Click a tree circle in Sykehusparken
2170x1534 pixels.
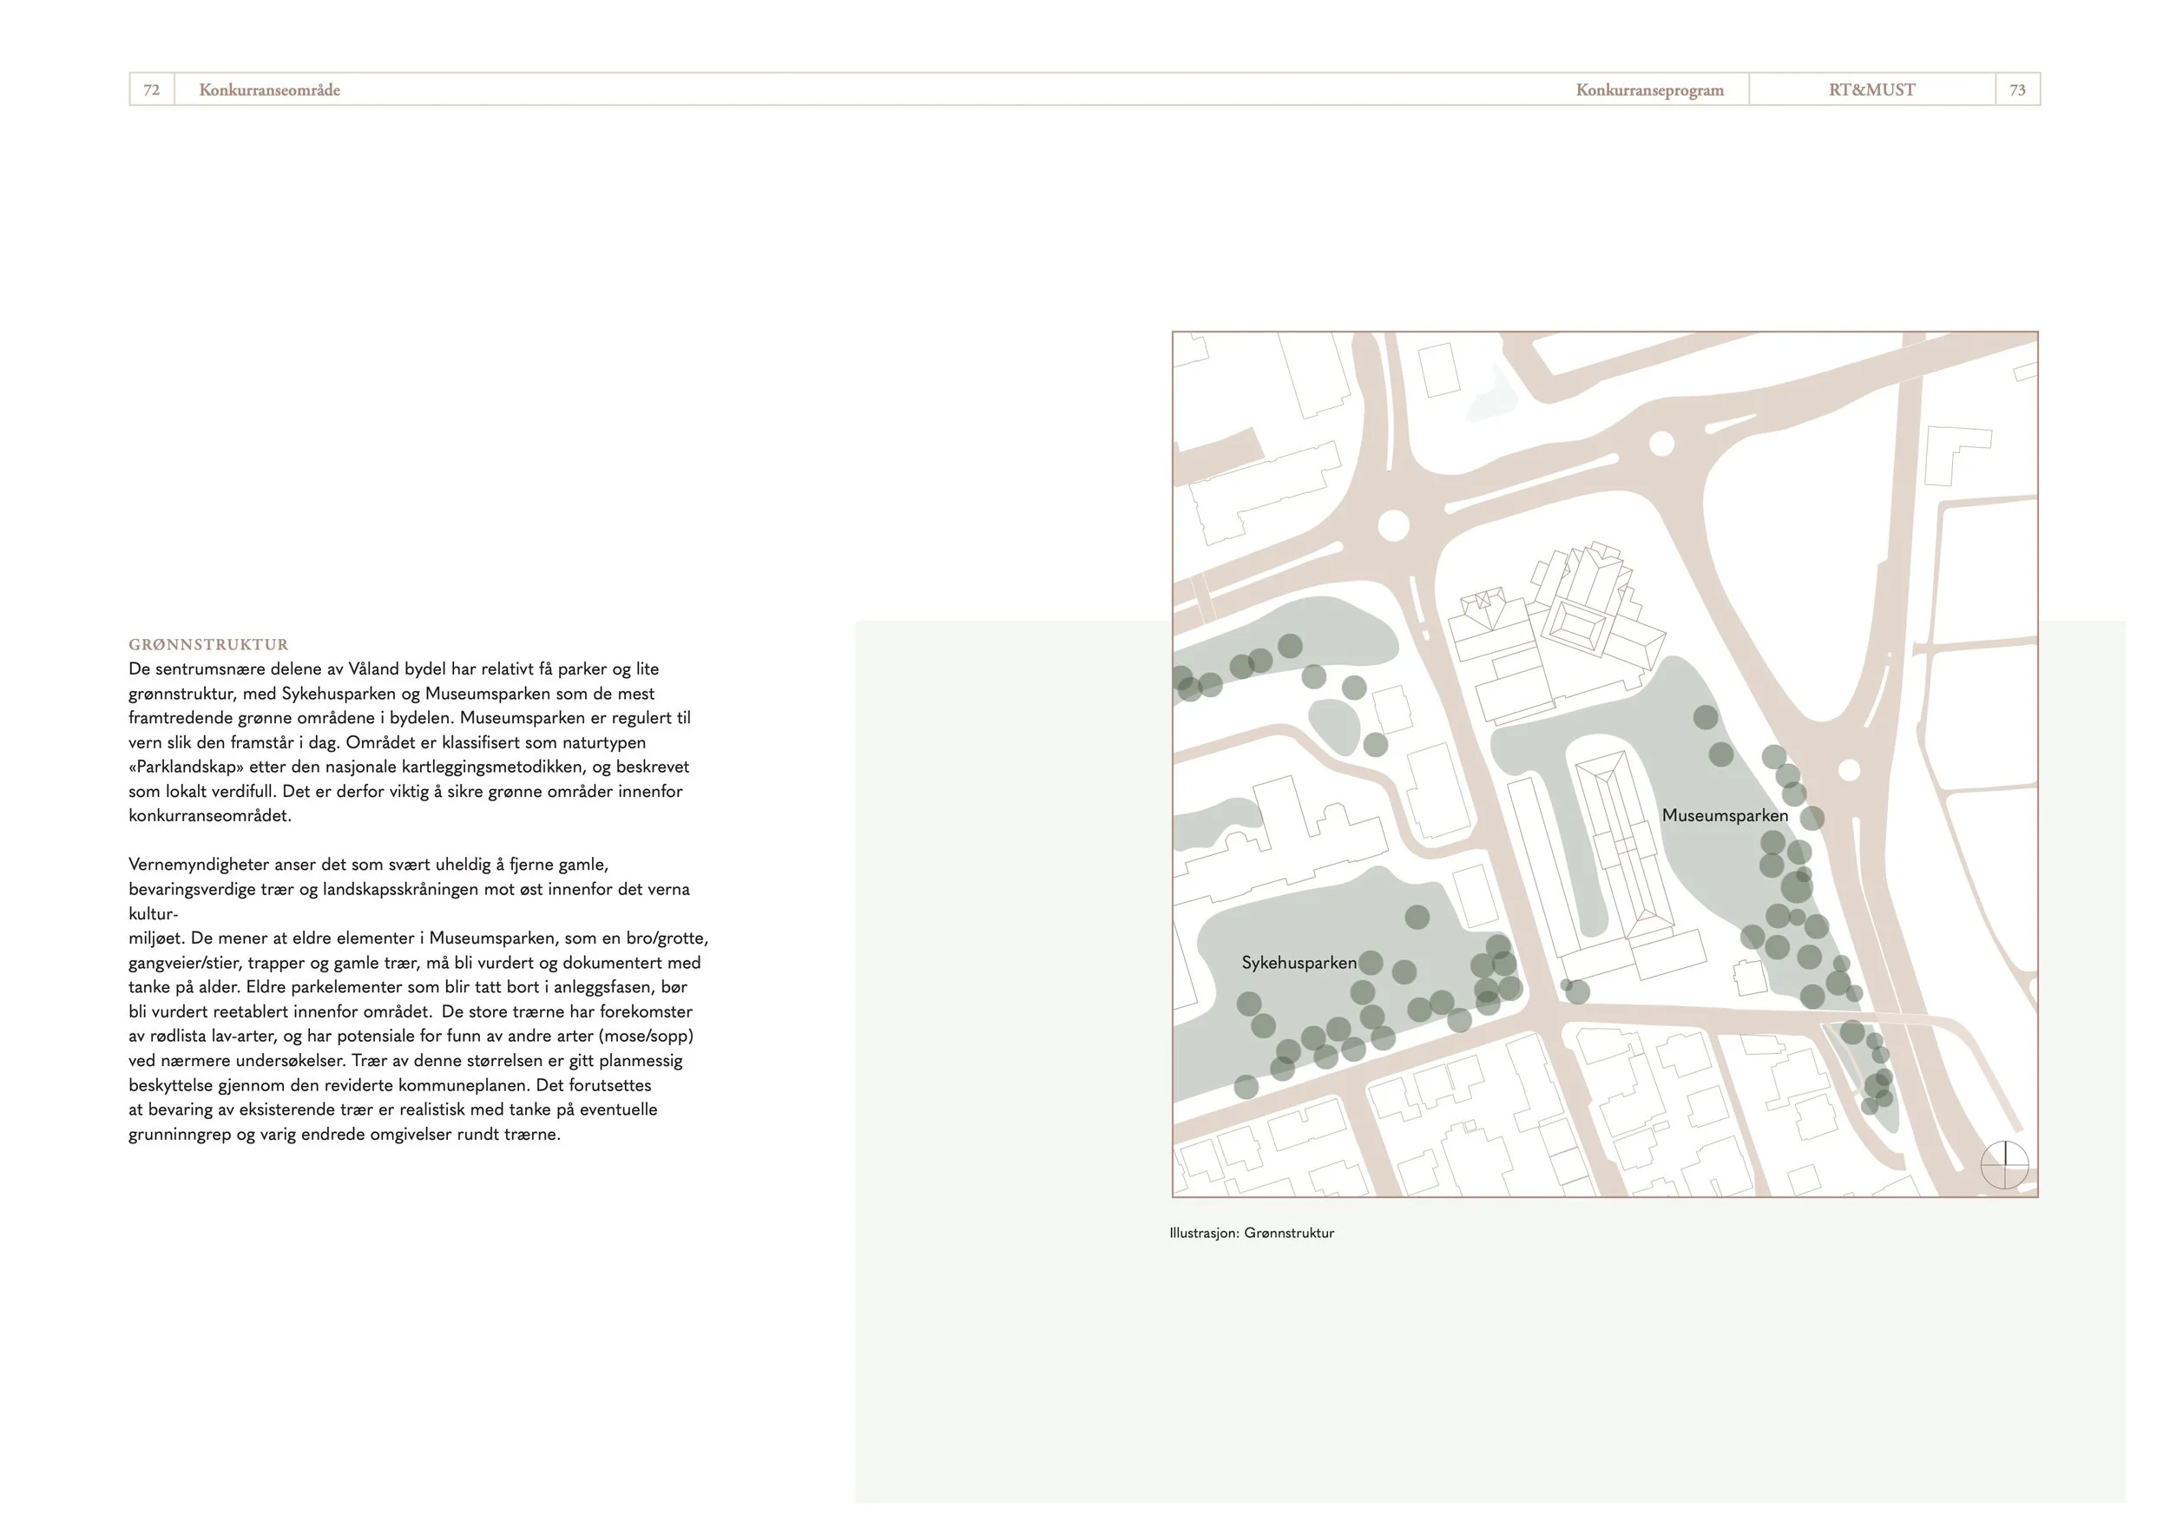(1417, 916)
